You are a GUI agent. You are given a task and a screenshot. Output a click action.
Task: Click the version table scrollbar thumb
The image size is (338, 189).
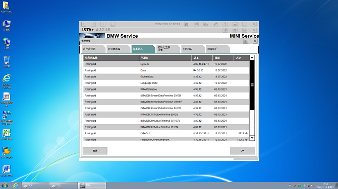[x=252, y=85]
